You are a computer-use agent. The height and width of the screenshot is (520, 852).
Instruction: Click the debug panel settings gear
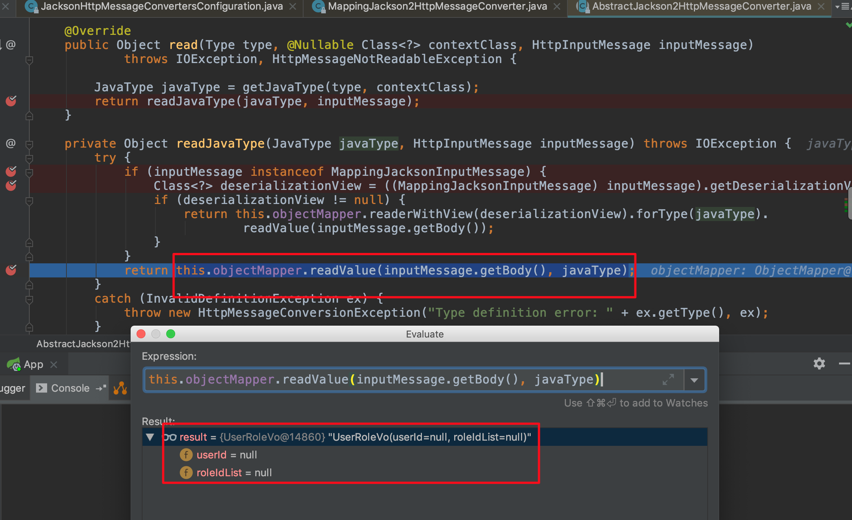(819, 363)
